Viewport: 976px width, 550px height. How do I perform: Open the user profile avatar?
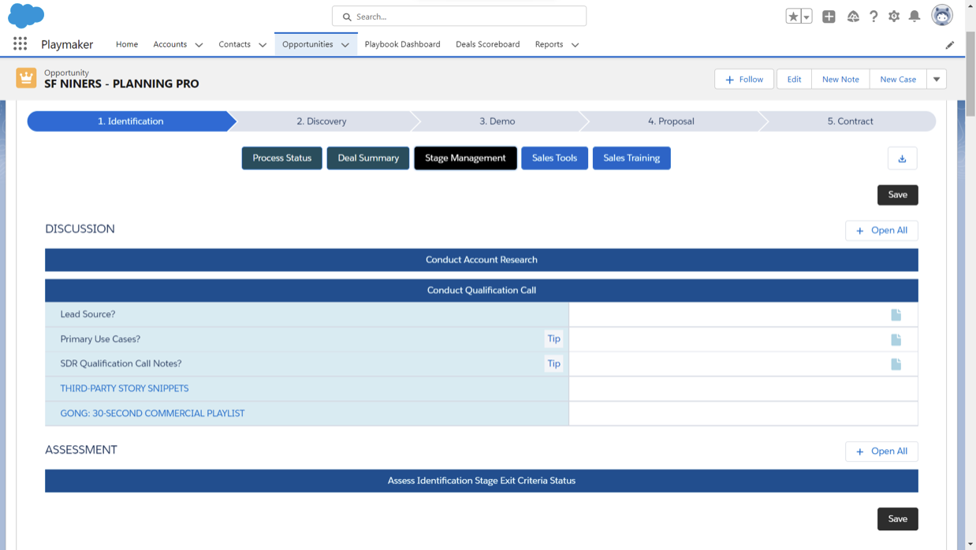(x=942, y=15)
